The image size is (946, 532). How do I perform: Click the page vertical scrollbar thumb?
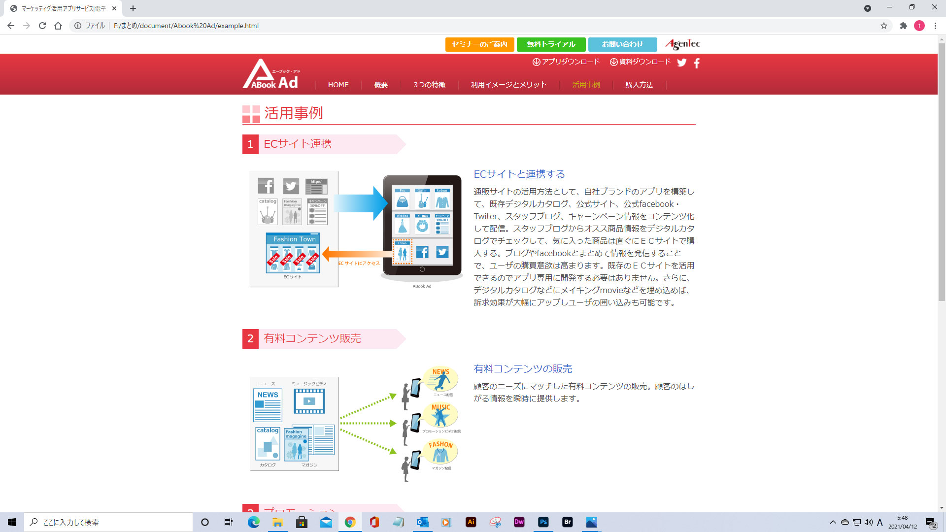click(942, 172)
